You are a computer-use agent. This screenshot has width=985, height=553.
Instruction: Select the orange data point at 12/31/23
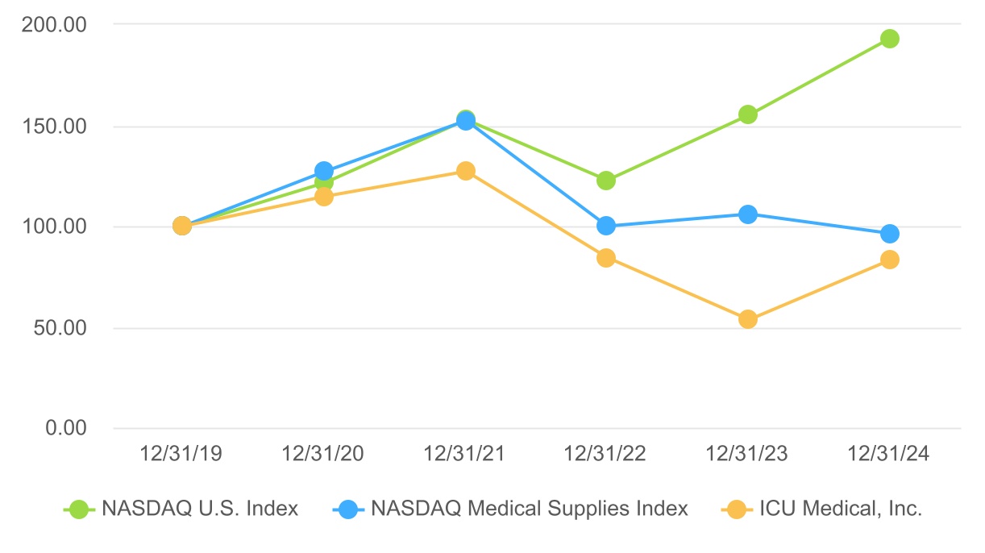click(x=748, y=319)
